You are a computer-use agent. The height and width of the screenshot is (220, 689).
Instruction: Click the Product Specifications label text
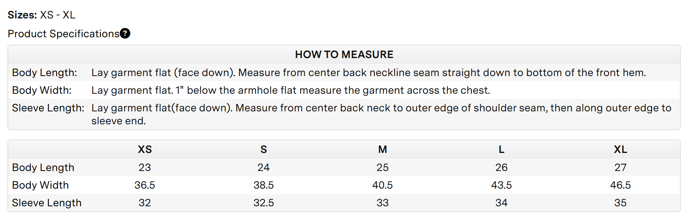point(63,34)
